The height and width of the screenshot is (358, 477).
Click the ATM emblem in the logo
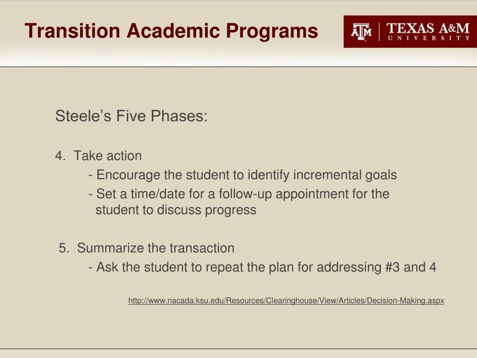(x=361, y=32)
